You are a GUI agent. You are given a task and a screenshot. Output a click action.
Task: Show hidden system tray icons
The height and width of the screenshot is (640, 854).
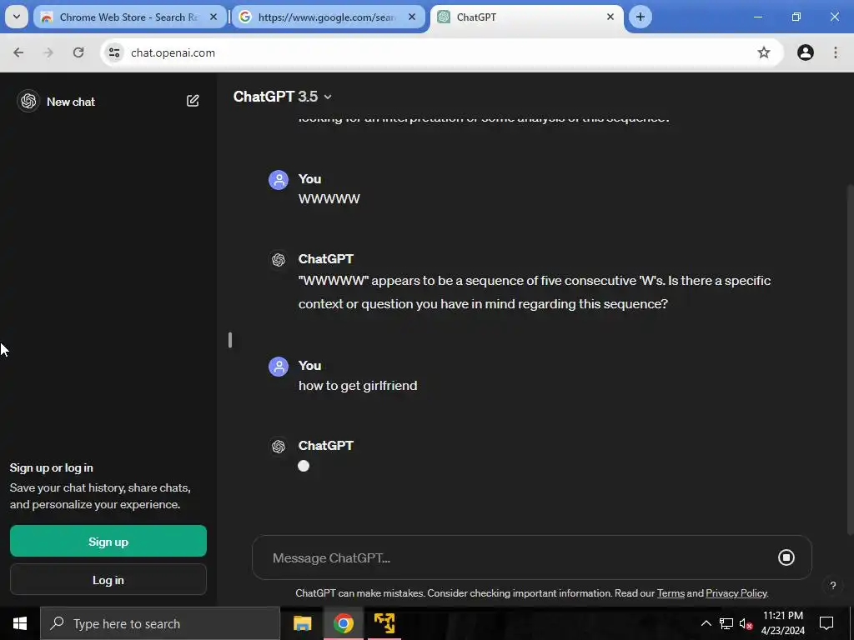706,623
